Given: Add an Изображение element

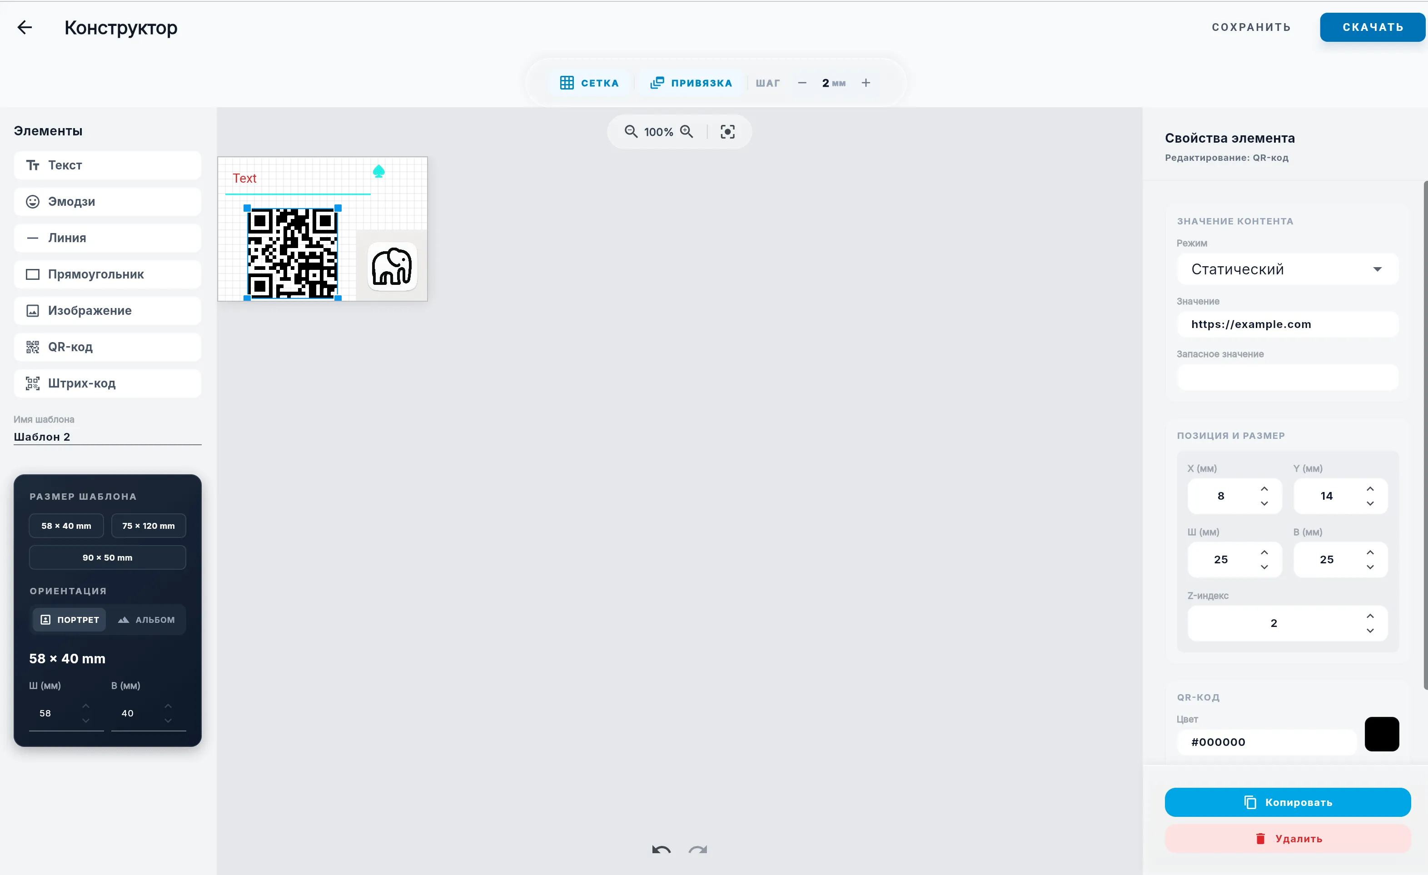Looking at the screenshot, I should coord(107,311).
